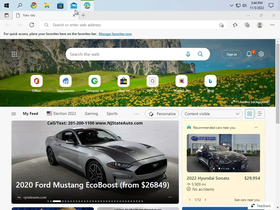Select the My Feed tab
This screenshot has height=210, width=280.
tap(30, 113)
